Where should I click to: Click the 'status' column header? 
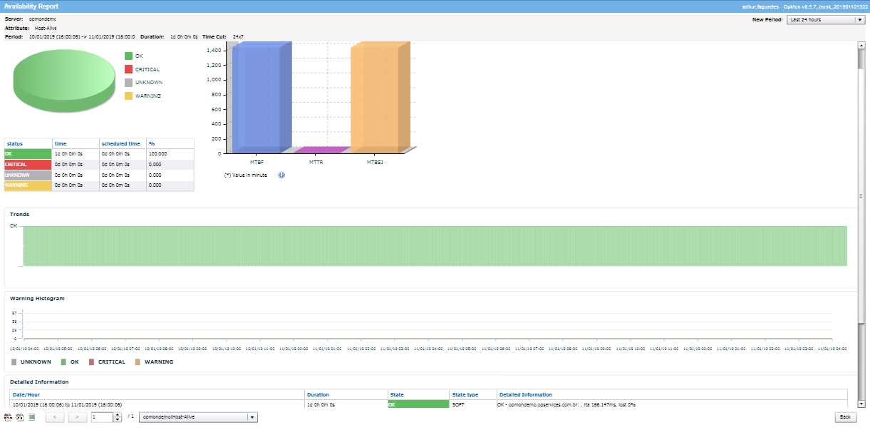click(29, 144)
